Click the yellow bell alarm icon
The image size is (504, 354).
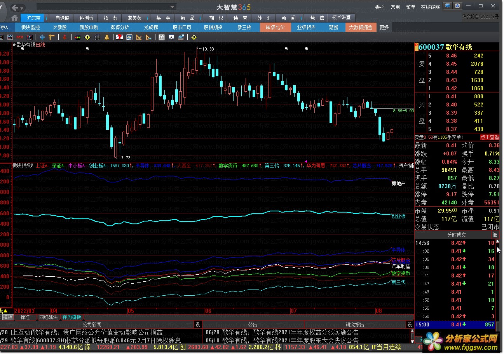(x=107, y=37)
